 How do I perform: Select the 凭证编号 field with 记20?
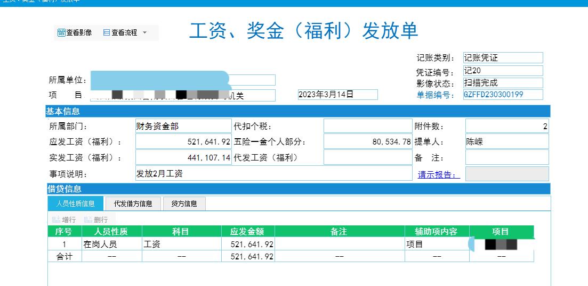(502, 71)
